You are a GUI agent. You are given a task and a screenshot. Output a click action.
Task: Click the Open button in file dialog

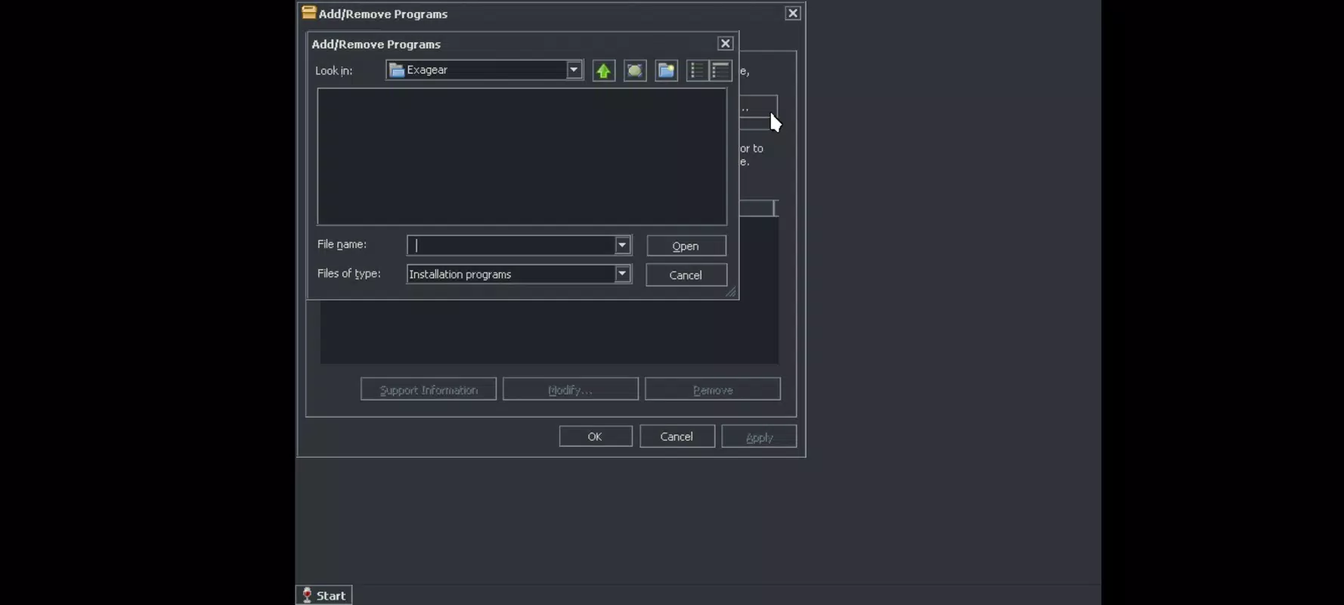(686, 246)
